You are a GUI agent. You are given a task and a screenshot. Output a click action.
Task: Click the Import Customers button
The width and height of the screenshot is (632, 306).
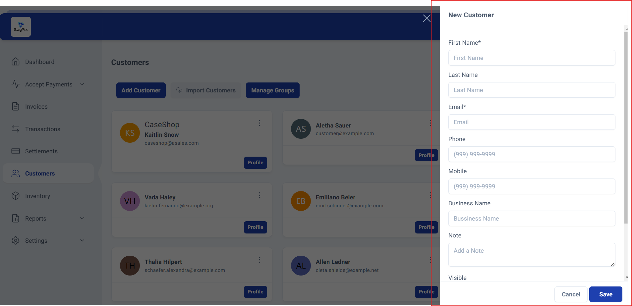[x=206, y=90]
